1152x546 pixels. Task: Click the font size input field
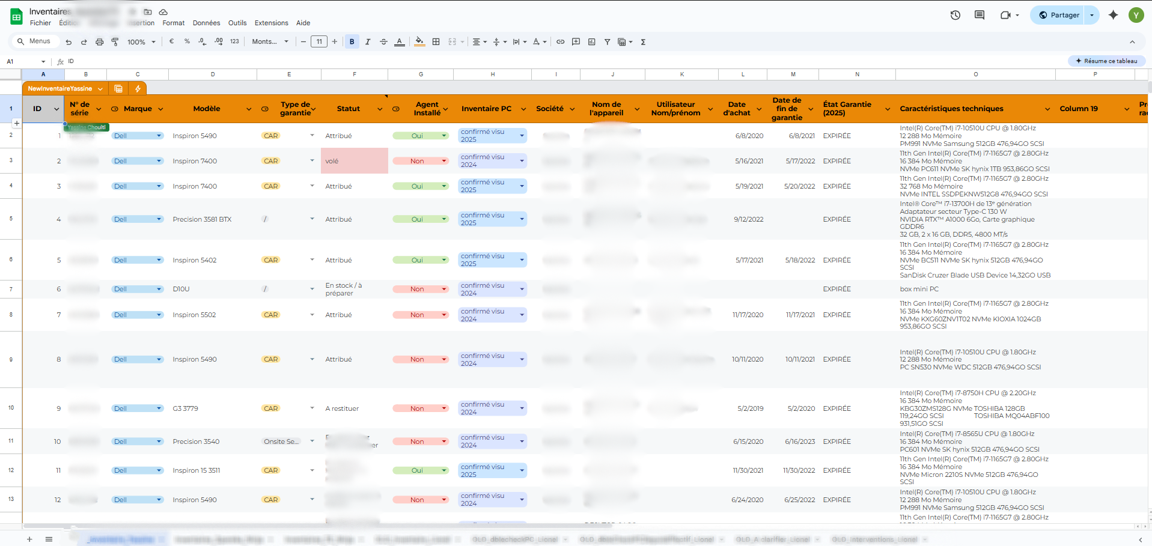click(318, 42)
